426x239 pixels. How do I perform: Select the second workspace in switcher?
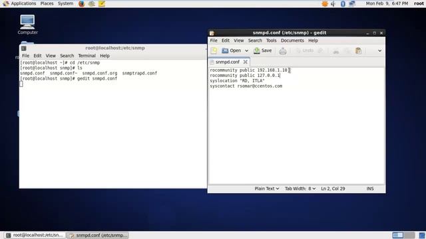click(x=409, y=235)
